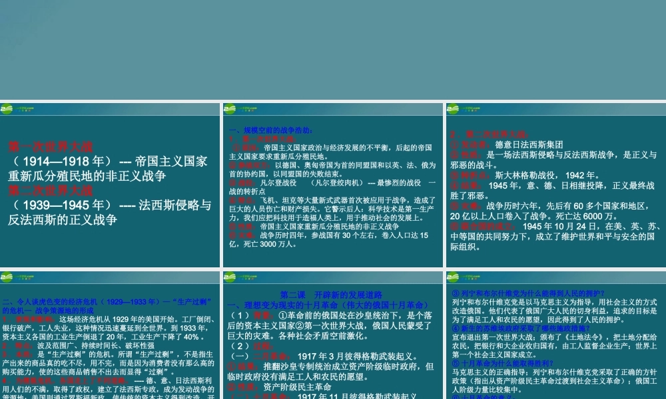Click the question ⑤十月革命为什么能取得胜利？
The height and width of the screenshot is (399, 666).
pyautogui.click(x=502, y=363)
